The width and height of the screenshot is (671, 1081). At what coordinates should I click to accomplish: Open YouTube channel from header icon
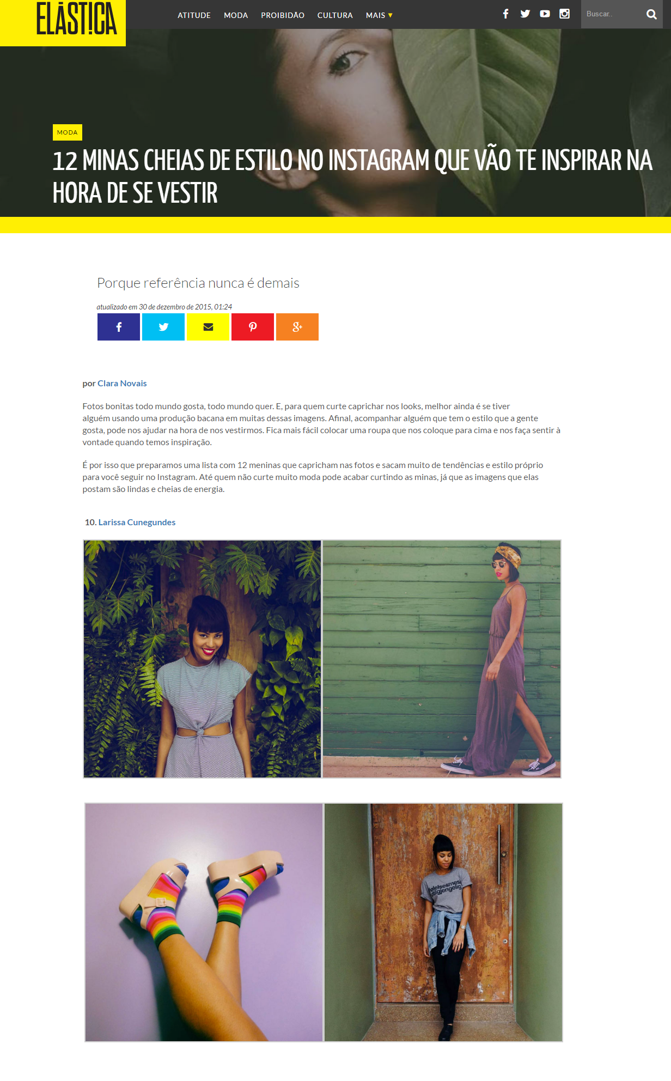tap(545, 14)
